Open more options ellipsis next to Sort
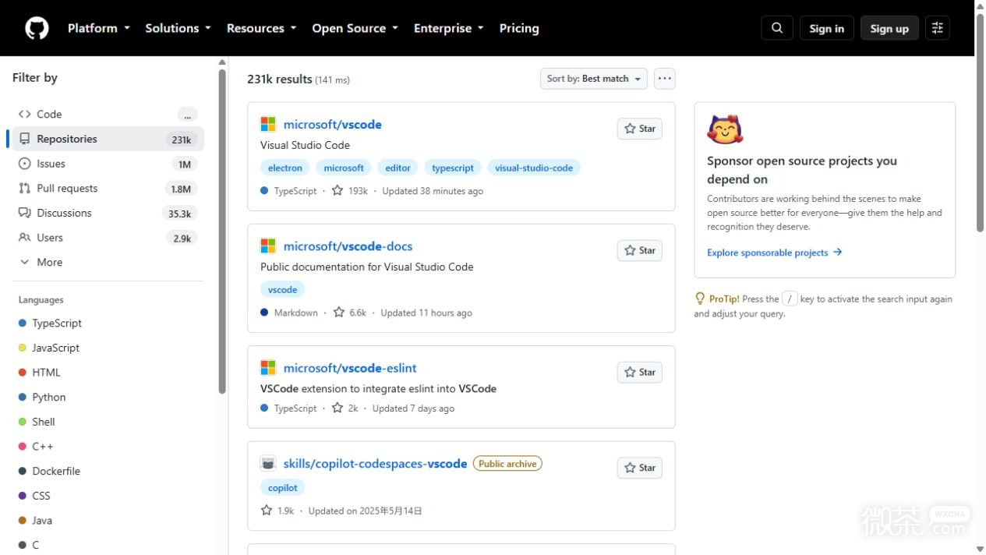 click(x=664, y=79)
